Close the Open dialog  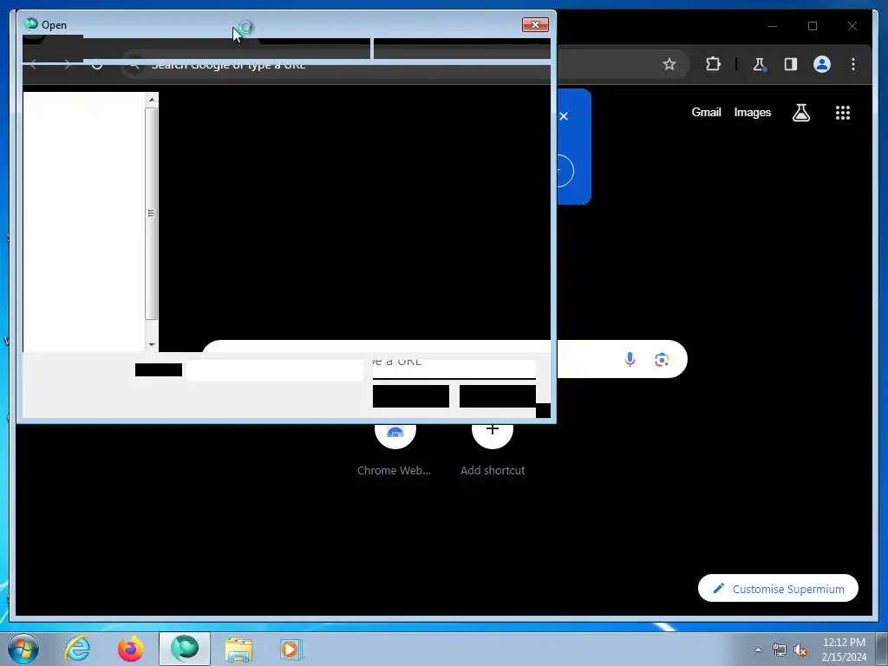point(535,24)
